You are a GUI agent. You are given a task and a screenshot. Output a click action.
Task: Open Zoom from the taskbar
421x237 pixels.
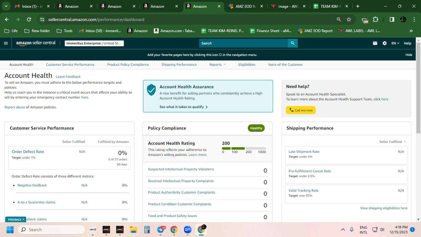click(x=188, y=230)
